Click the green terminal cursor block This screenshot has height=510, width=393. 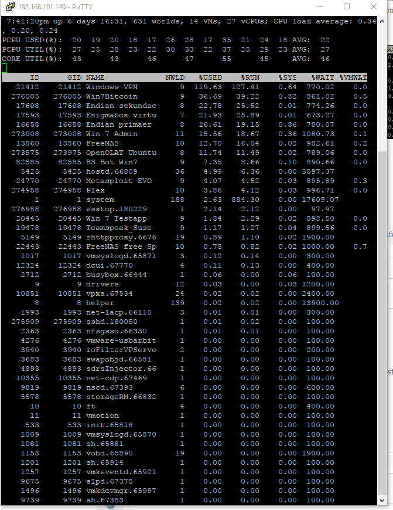[4, 68]
